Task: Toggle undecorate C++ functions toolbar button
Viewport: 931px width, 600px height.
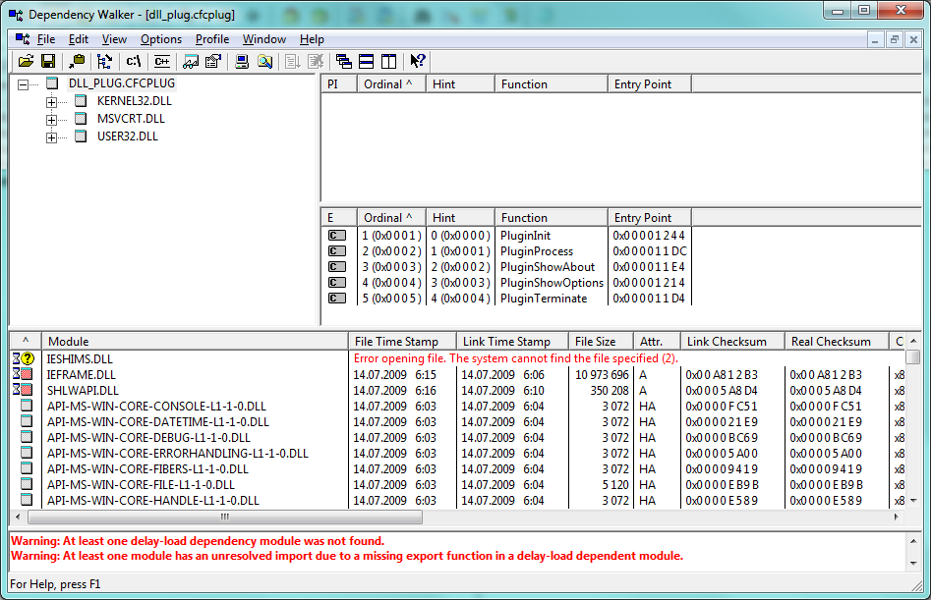Action: coord(162,61)
